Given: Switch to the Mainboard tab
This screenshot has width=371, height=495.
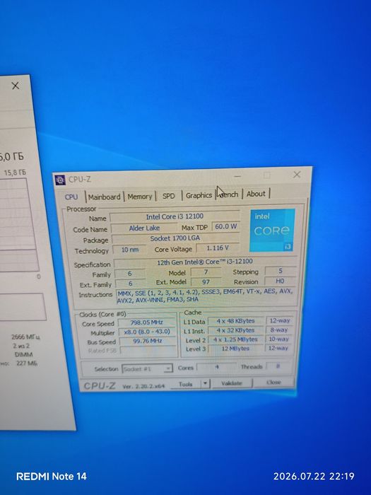Looking at the screenshot, I should tap(104, 197).
